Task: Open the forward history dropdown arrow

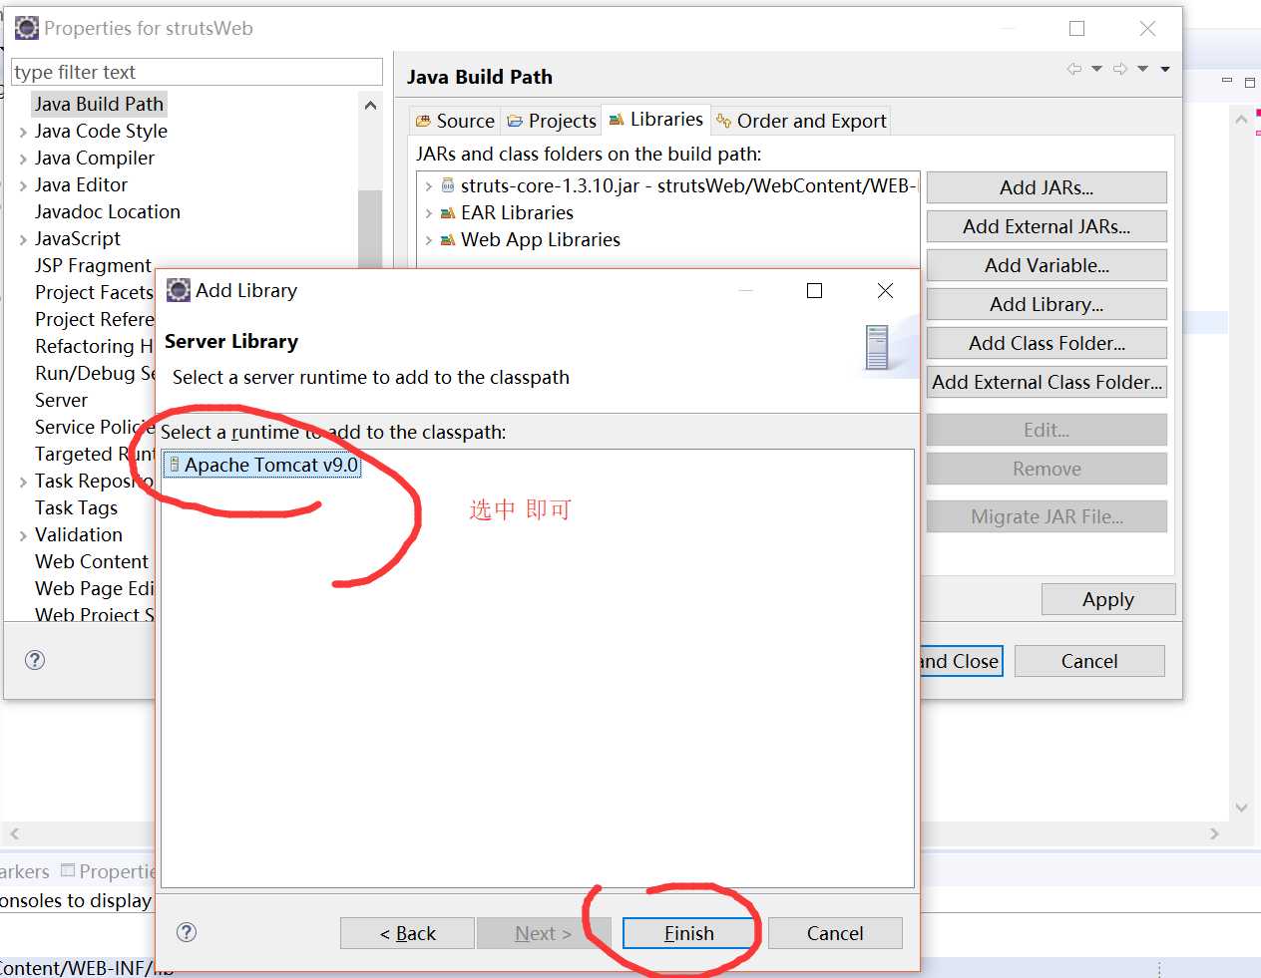Action: point(1142,69)
